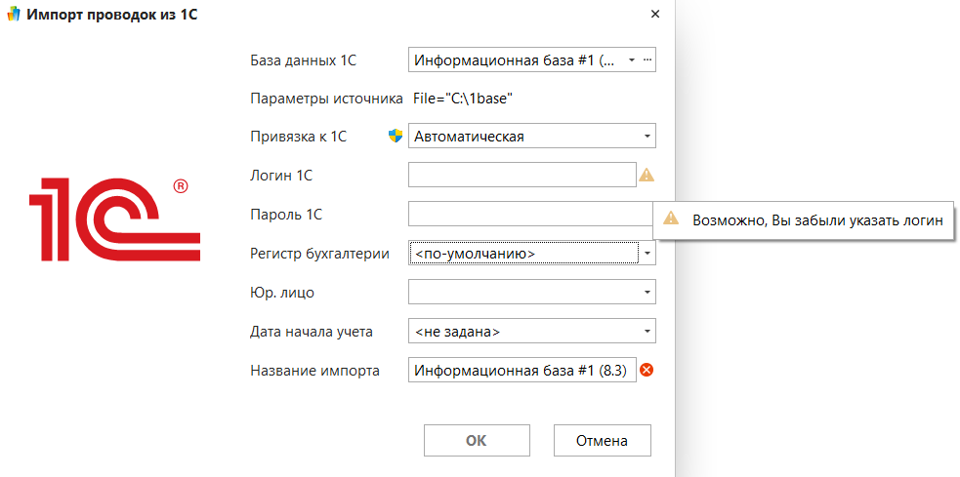This screenshot has height=477, width=960.
Task: Focus the Логин 1С input field
Action: coord(522,176)
